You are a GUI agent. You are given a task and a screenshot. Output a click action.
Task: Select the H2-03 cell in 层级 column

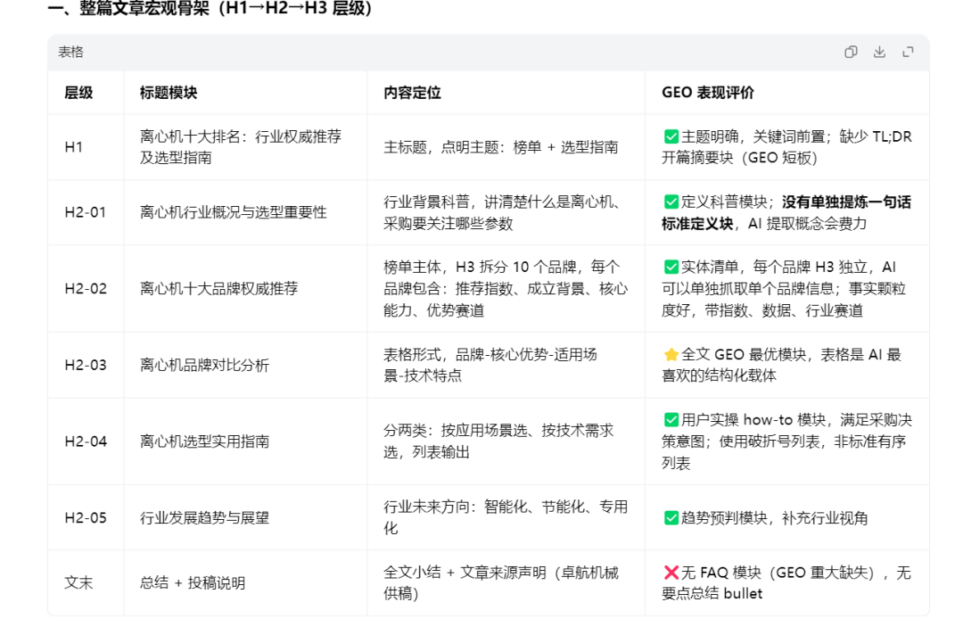tap(86, 365)
